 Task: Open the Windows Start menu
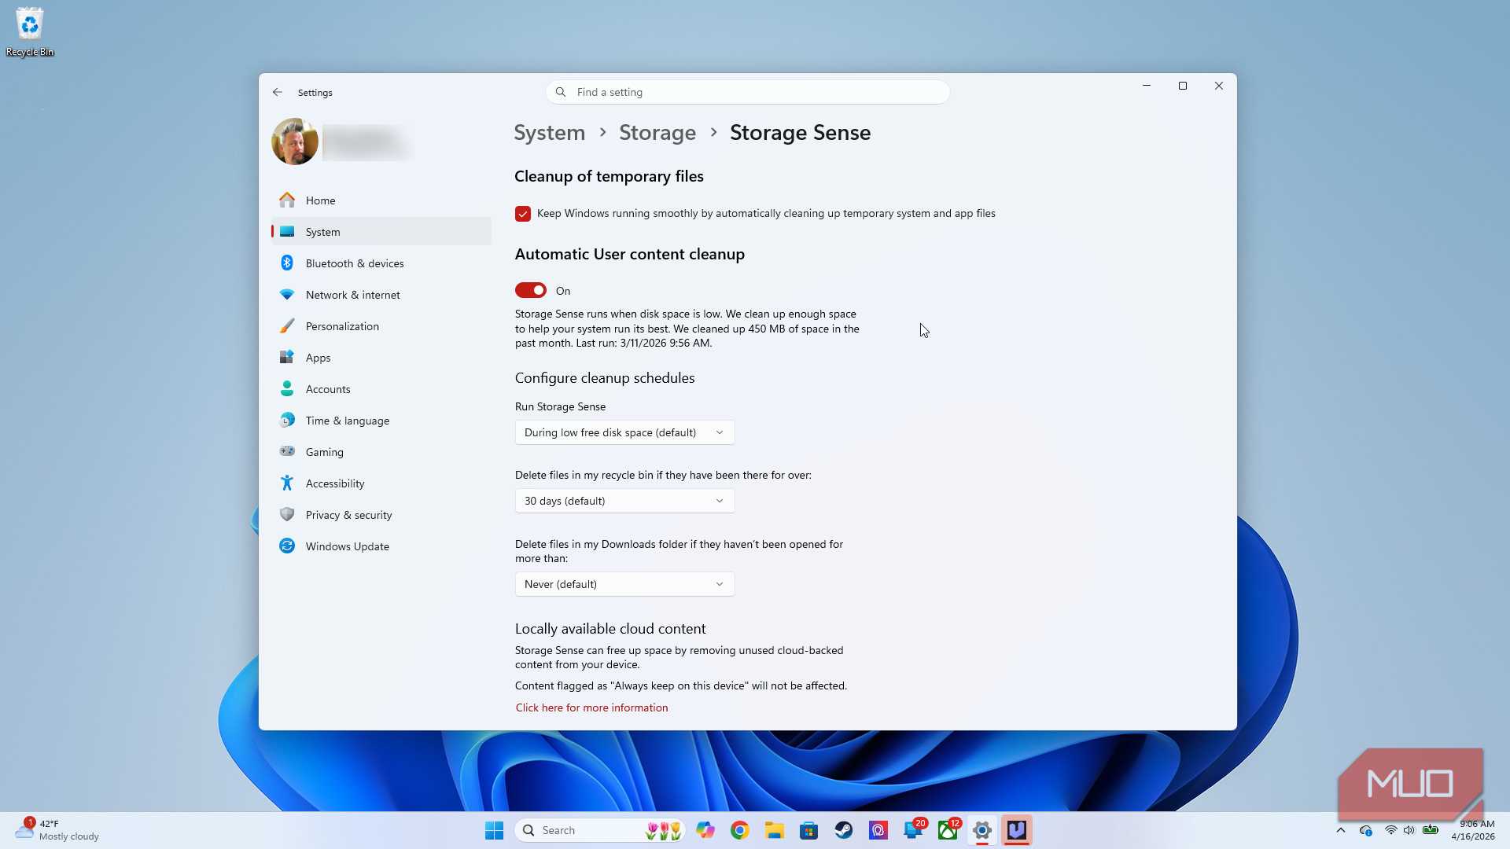tap(494, 830)
